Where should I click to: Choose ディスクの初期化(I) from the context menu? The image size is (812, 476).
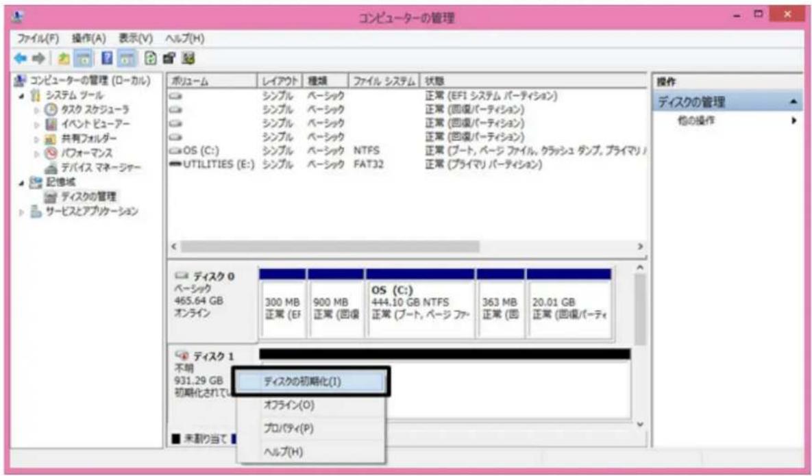[x=310, y=382]
